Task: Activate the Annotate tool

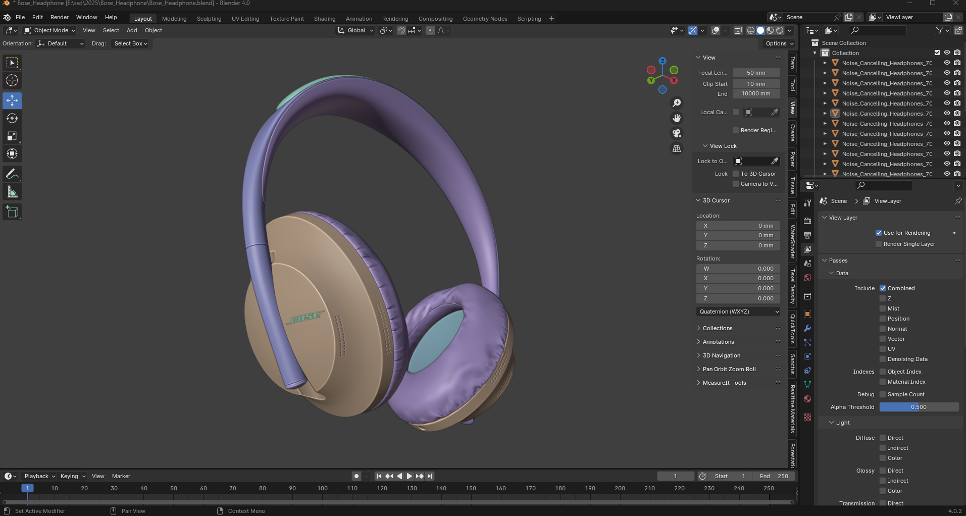Action: coord(12,174)
